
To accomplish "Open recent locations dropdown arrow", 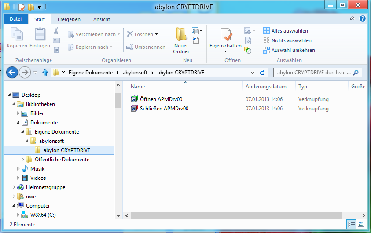I will coord(35,73).
